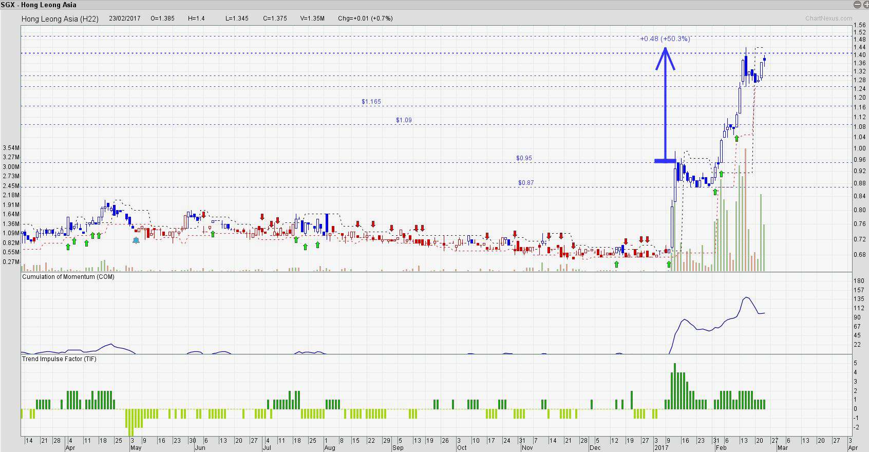Click the $0.95 price level label
Screen dimensions: 869x452
pos(524,158)
